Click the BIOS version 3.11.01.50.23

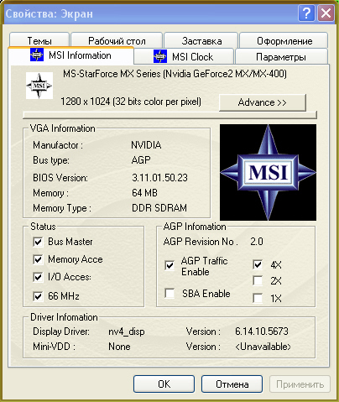[x=159, y=178]
